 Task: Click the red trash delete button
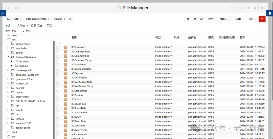pos(262,19)
